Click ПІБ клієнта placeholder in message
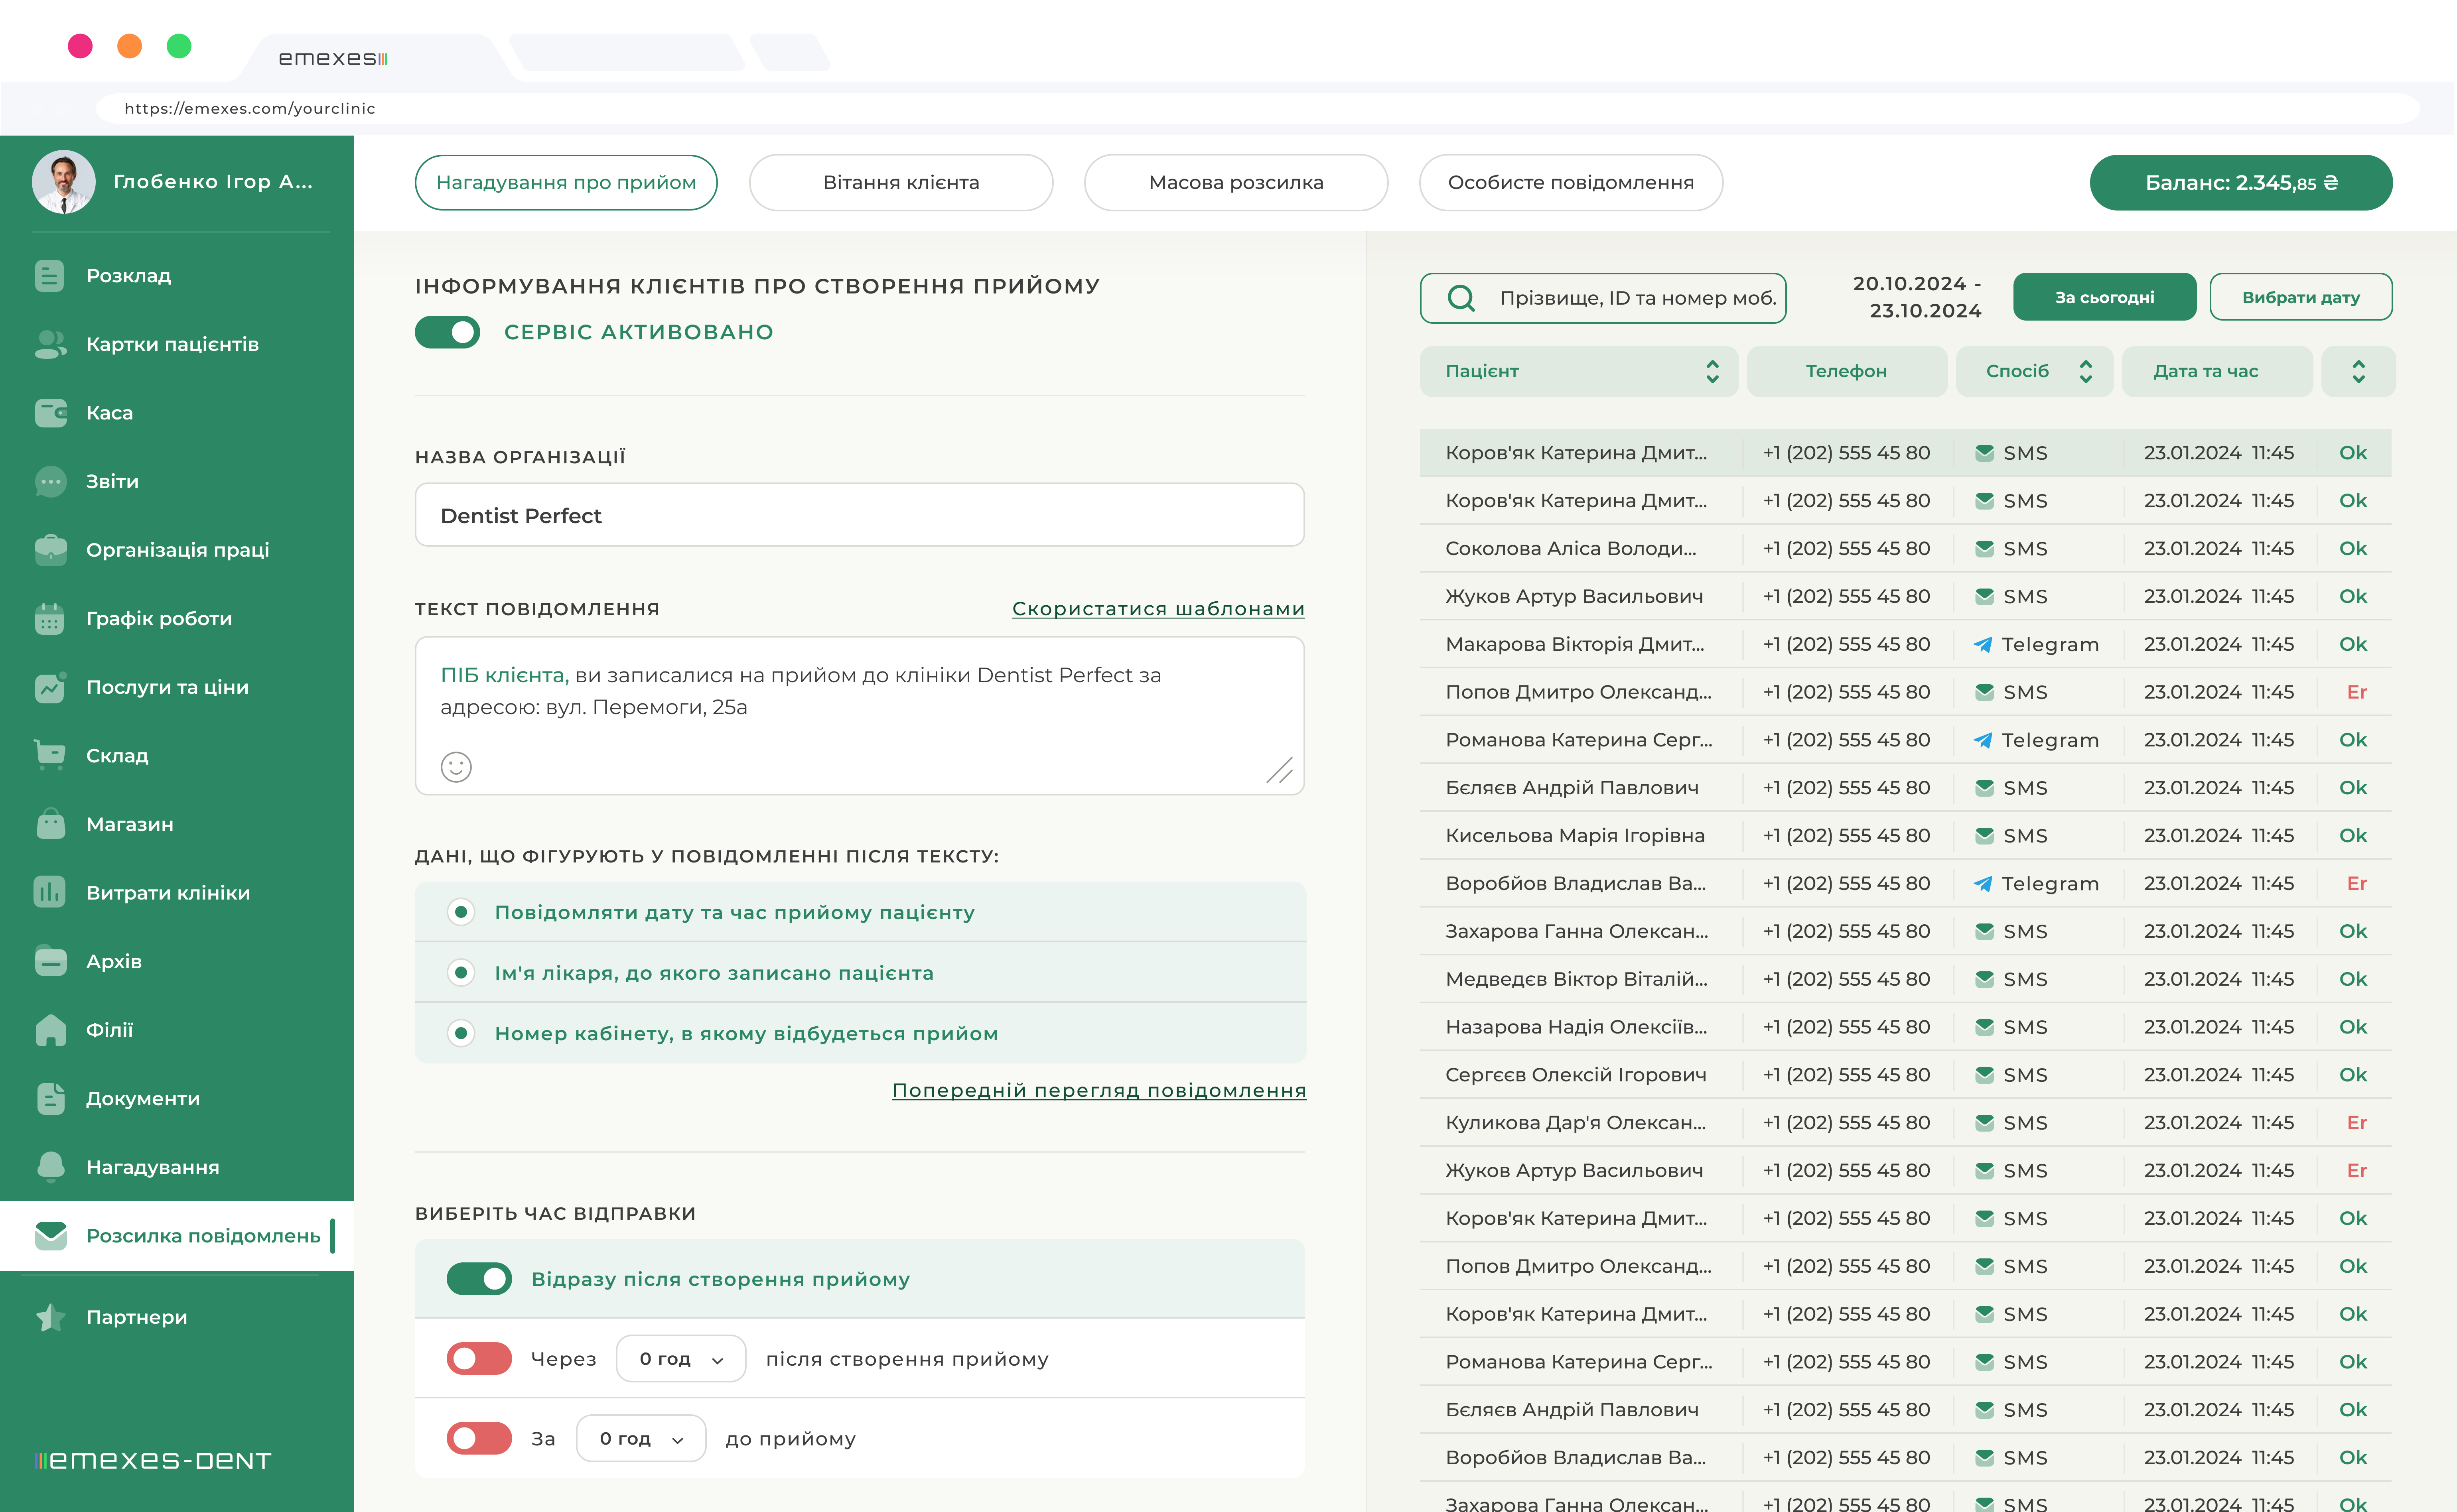 point(504,676)
